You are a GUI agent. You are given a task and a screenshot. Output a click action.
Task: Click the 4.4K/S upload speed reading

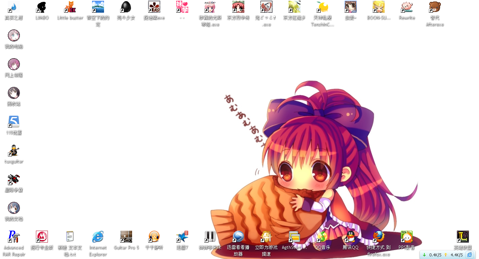[457, 255]
